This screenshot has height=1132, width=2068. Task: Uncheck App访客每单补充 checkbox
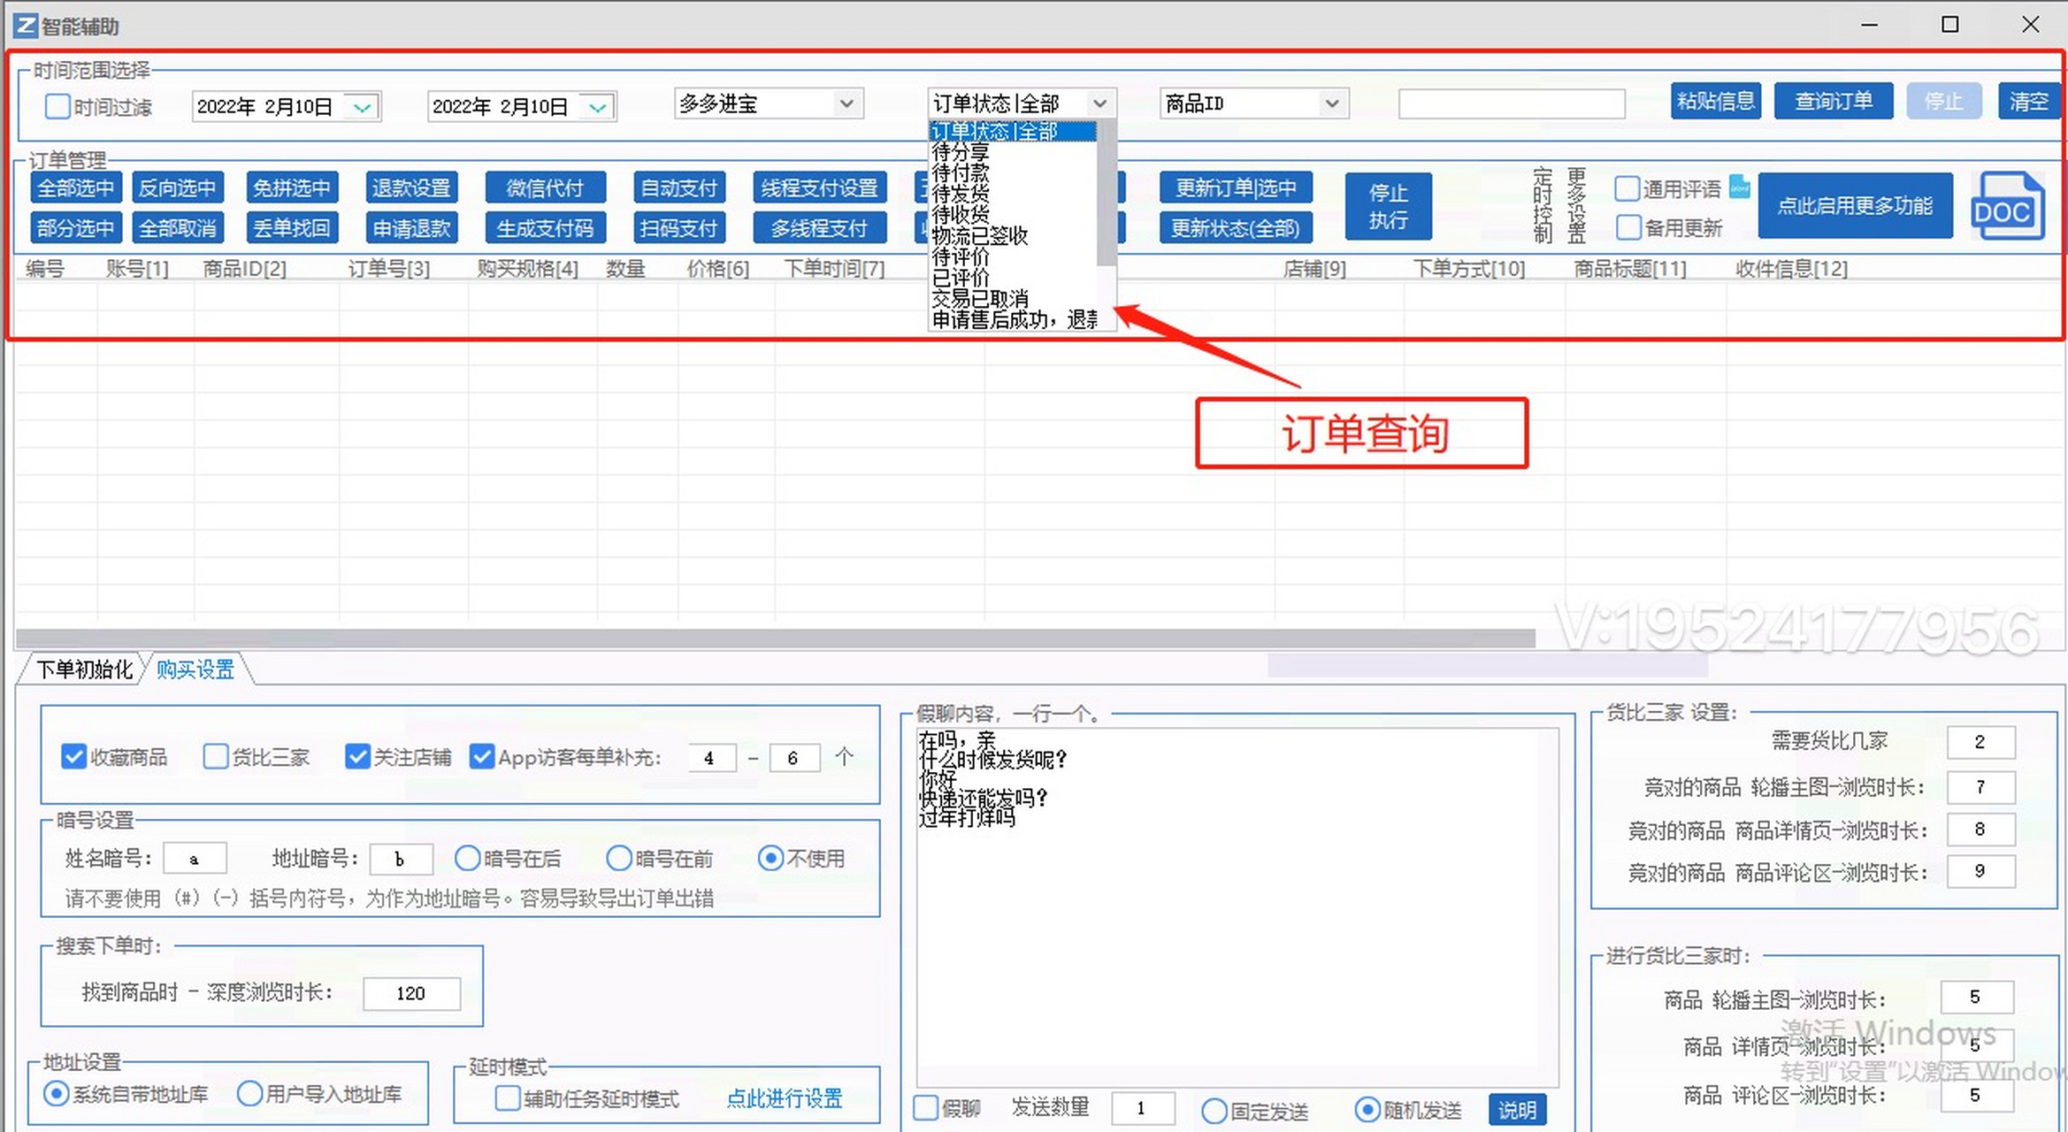point(482,757)
